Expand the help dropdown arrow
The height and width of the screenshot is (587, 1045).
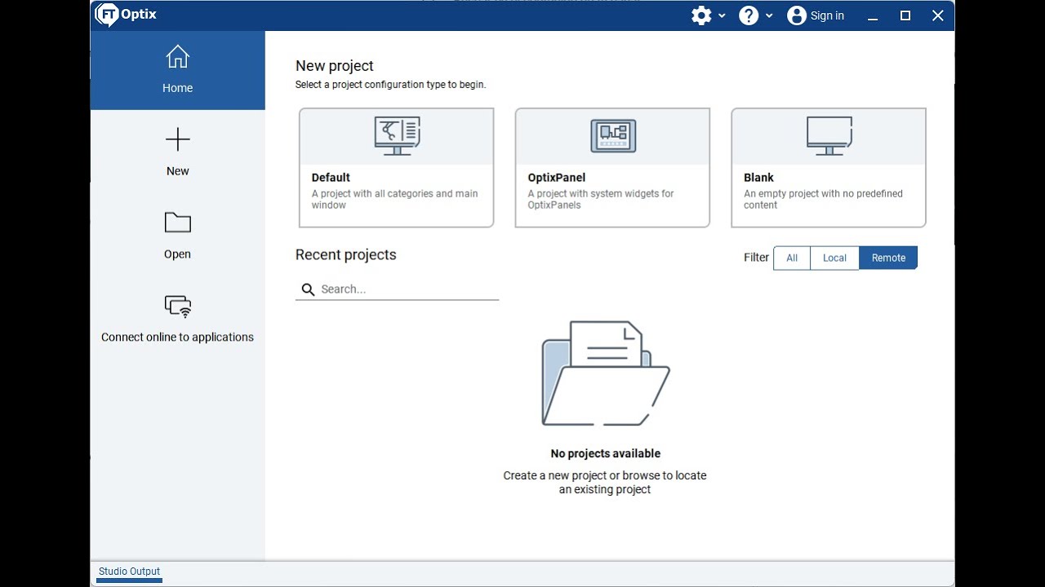tap(769, 15)
